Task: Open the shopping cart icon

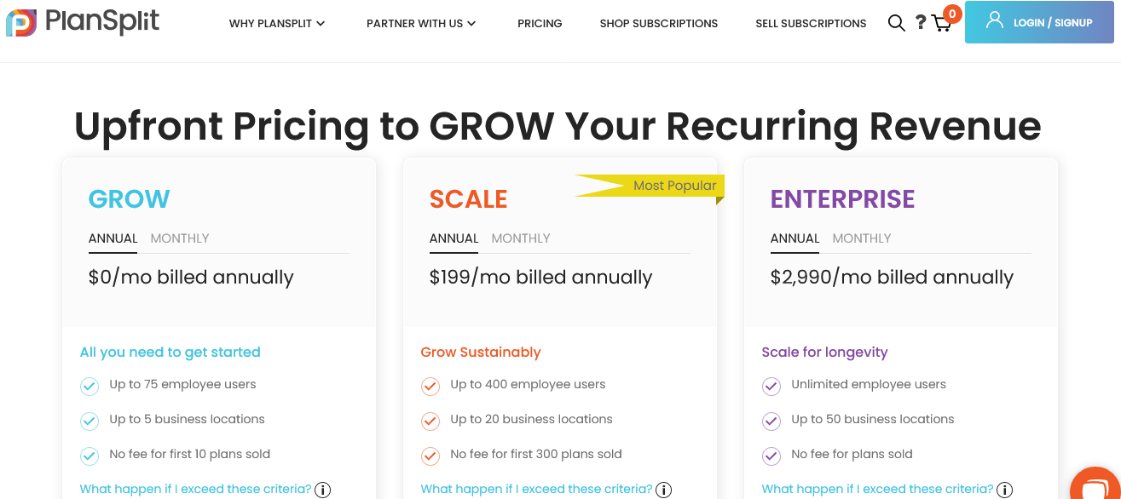Action: tap(942, 23)
